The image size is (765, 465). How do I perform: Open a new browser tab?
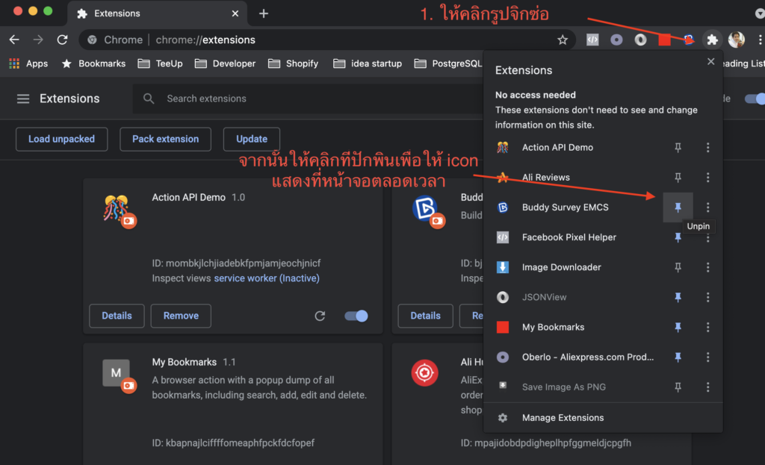click(264, 13)
